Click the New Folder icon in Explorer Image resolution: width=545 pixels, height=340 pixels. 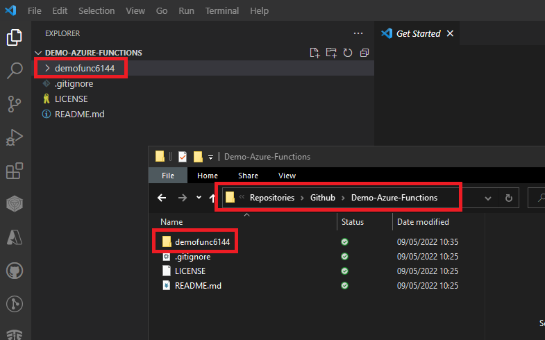[331, 53]
